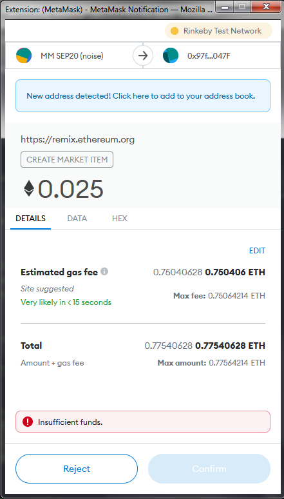
Task: Switch to the HEX tab
Action: pos(120,219)
